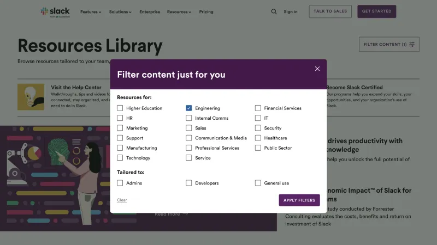Enable the HR checkbox
The image size is (437, 245).
[120, 118]
